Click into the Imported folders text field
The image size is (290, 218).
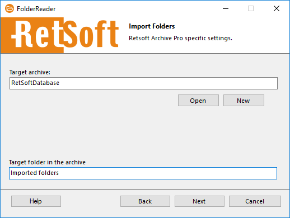[x=143, y=173]
